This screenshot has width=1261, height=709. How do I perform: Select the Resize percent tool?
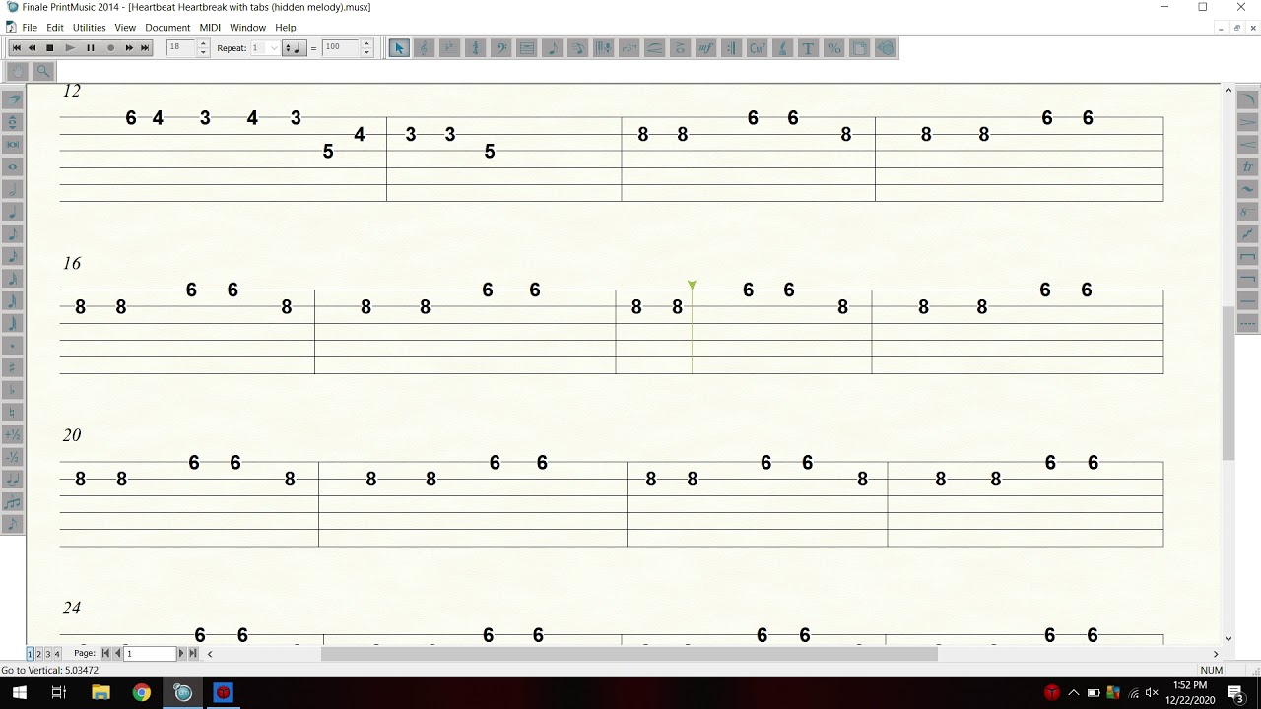(834, 47)
